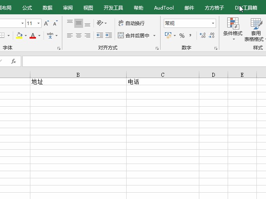Image resolution: width=266 pixels, height=199 pixels.
Task: Select column B header
Action: 78,75
